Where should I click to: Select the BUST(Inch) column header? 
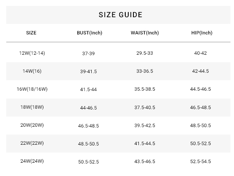point(89,33)
